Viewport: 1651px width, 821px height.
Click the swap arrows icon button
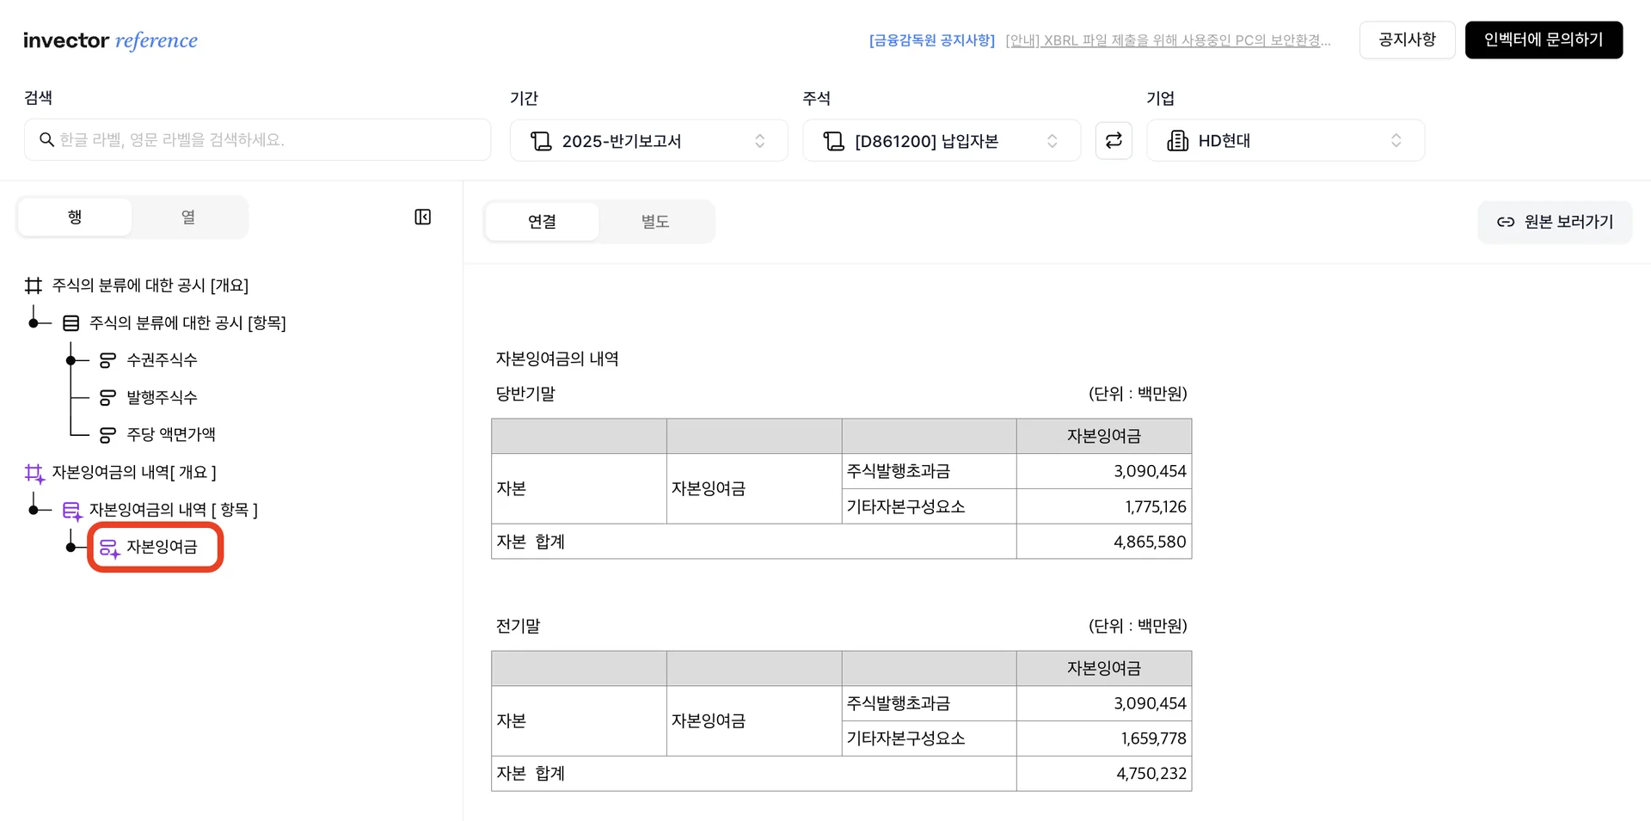click(x=1114, y=140)
